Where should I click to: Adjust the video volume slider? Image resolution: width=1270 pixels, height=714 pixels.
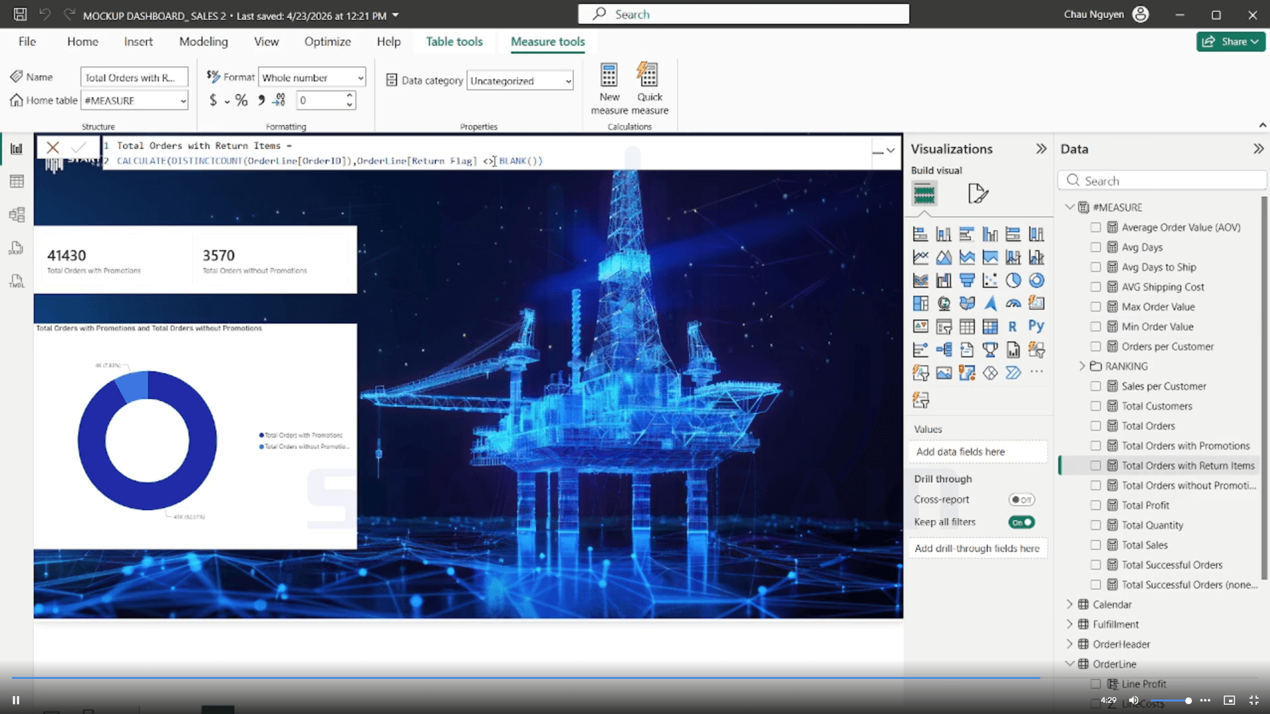pyautogui.click(x=1170, y=700)
